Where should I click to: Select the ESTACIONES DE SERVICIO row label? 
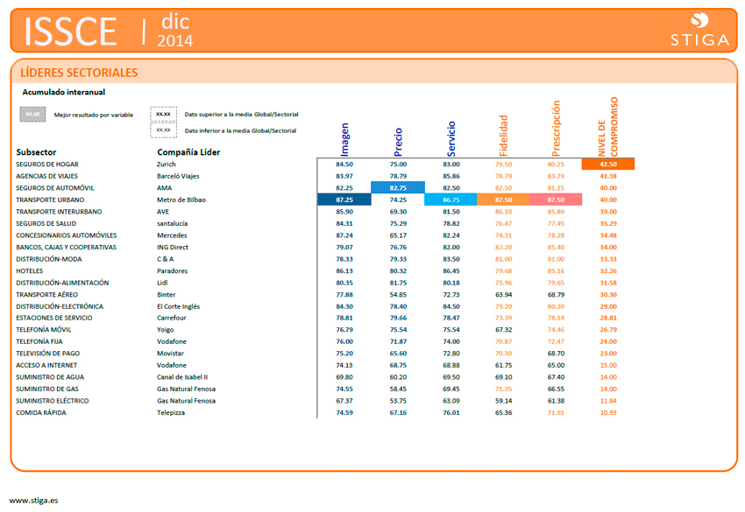(54, 318)
